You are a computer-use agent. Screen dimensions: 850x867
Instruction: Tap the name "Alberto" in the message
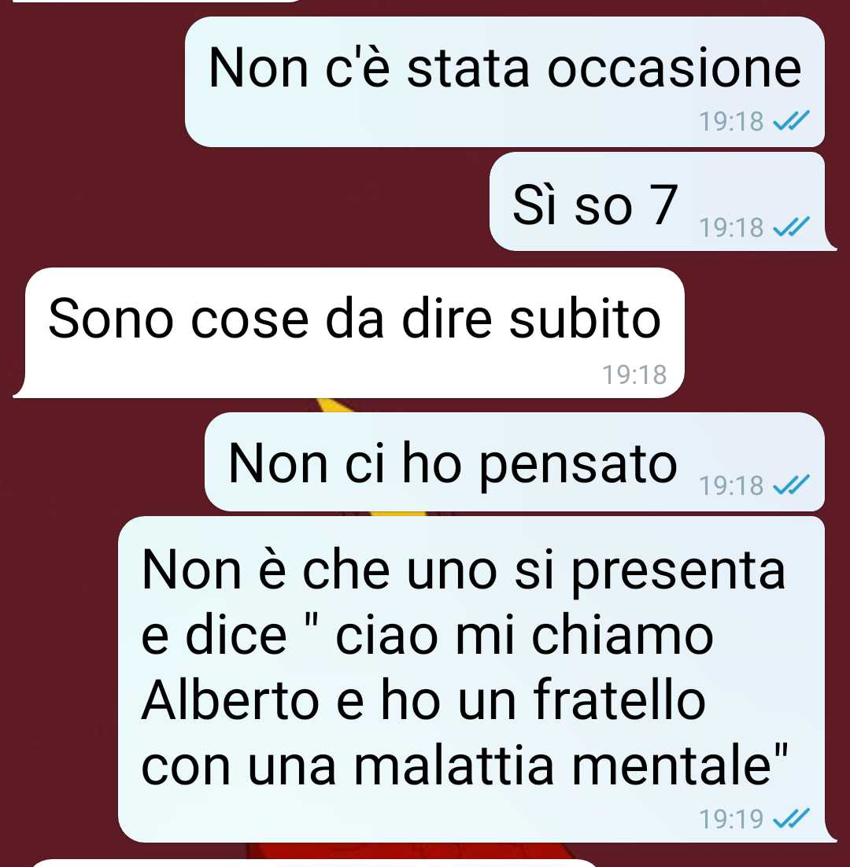pyautogui.click(x=231, y=700)
